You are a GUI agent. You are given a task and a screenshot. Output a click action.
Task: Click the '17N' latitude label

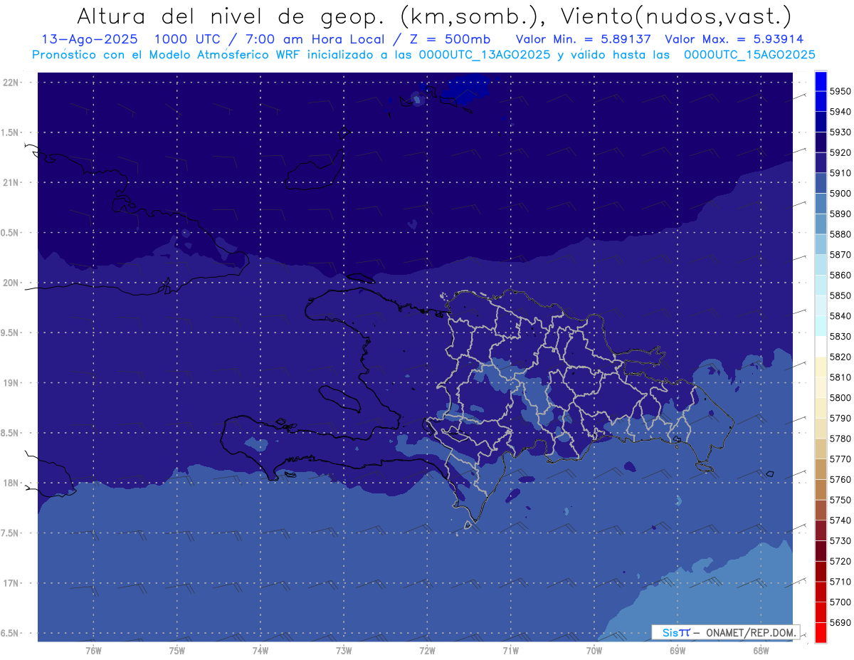point(12,583)
